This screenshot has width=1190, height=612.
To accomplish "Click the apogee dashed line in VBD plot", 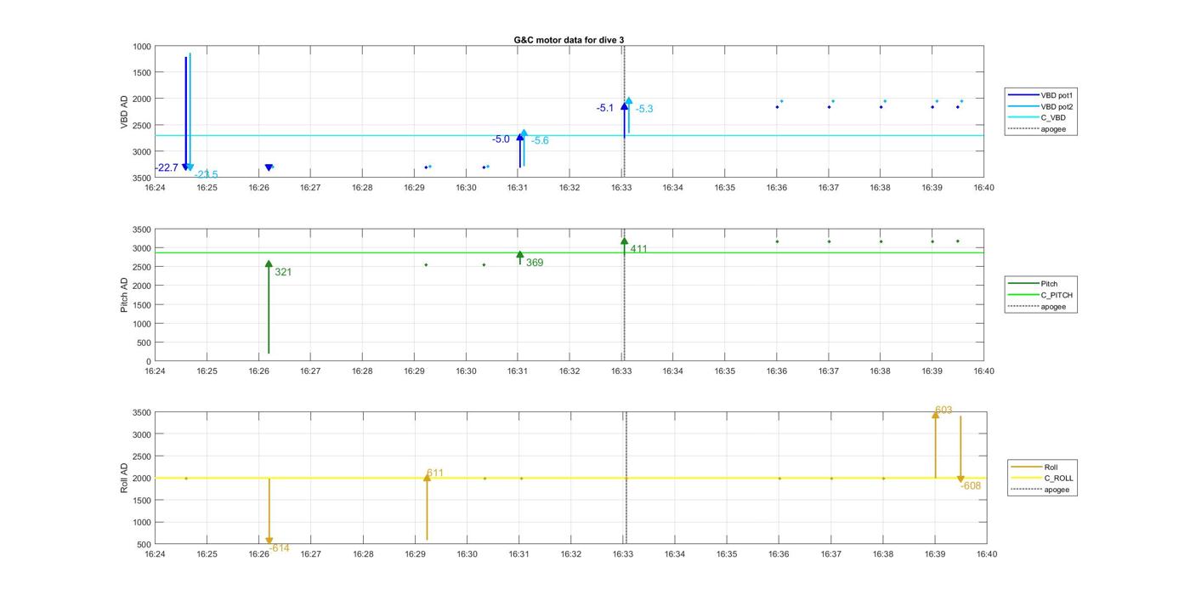I will tap(625, 111).
